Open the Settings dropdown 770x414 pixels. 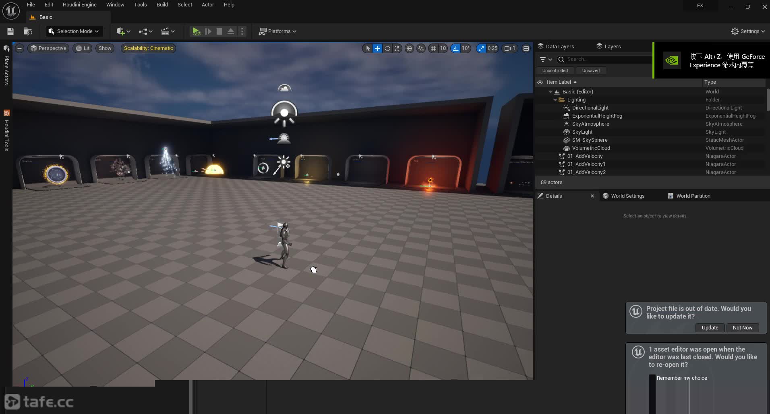click(x=748, y=31)
